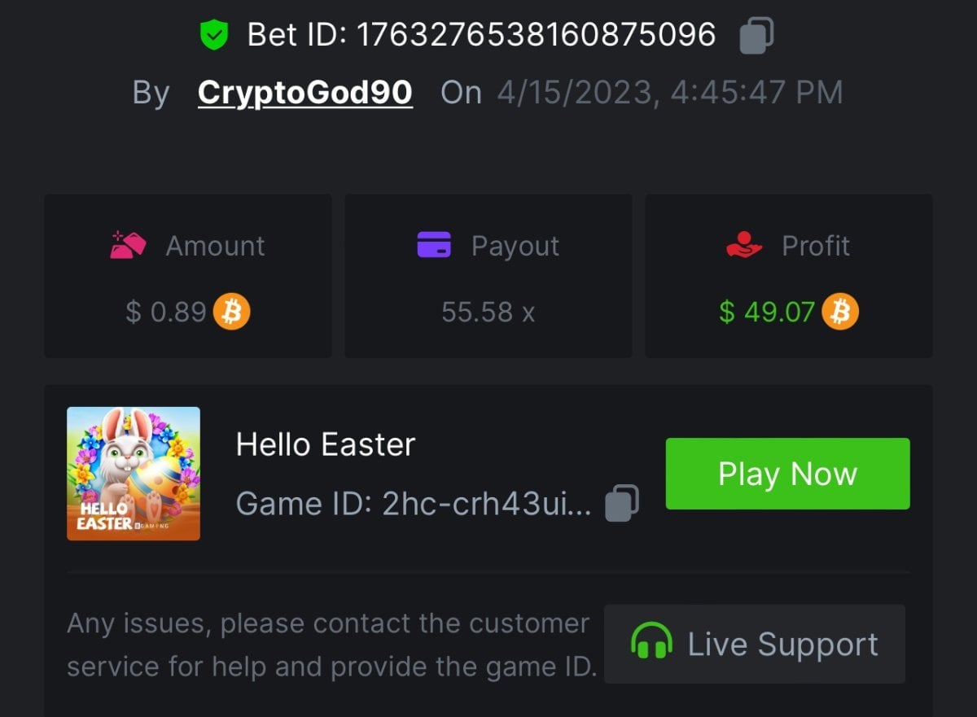The image size is (977, 717).
Task: Click the pink Amount icon
Action: (x=128, y=245)
